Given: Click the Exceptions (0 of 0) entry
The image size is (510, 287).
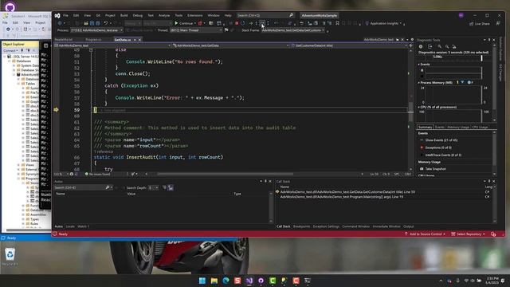Looking at the screenshot, I should (438, 147).
